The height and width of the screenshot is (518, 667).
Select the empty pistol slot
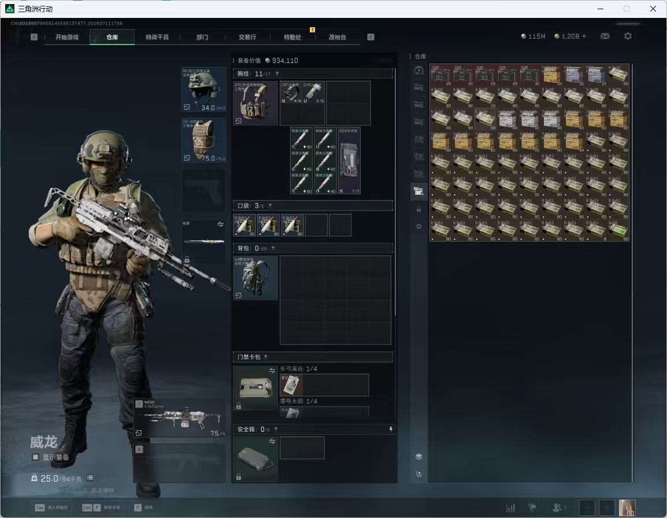(x=204, y=191)
